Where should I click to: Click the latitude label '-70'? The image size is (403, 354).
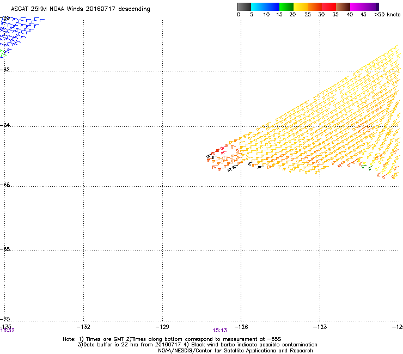[x=5, y=320]
